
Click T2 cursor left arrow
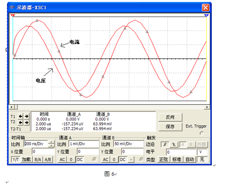point(21,122)
